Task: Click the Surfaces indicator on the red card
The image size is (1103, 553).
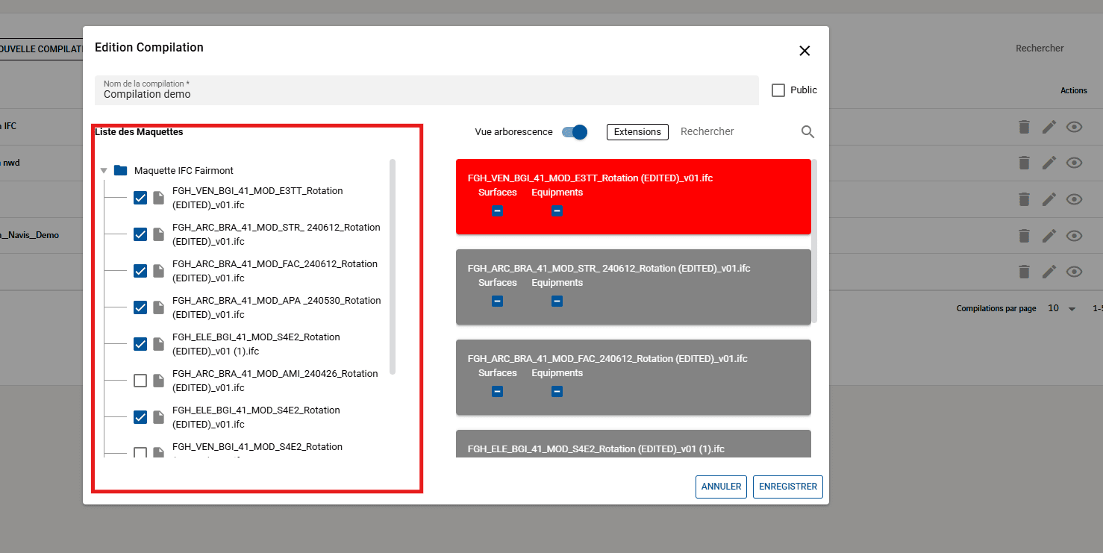Action: click(497, 211)
